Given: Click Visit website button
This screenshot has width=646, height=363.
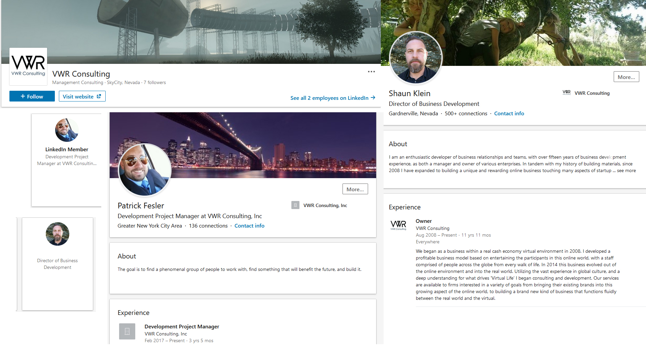Looking at the screenshot, I should click(82, 96).
